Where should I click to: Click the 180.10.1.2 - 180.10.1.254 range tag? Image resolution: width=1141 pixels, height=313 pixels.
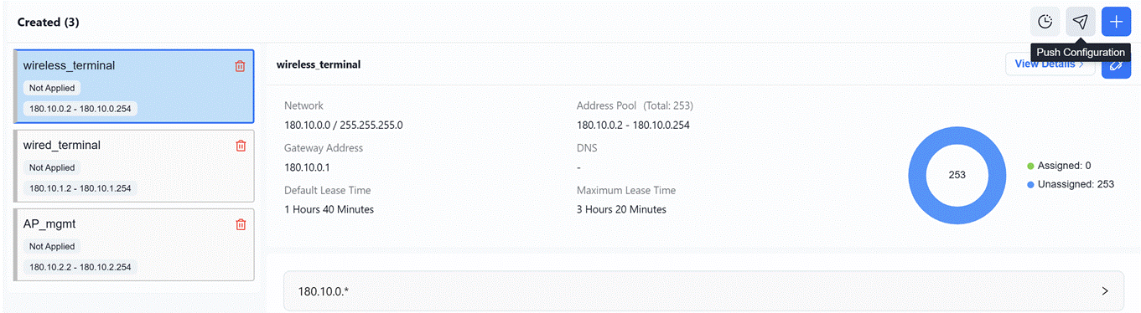(80, 187)
